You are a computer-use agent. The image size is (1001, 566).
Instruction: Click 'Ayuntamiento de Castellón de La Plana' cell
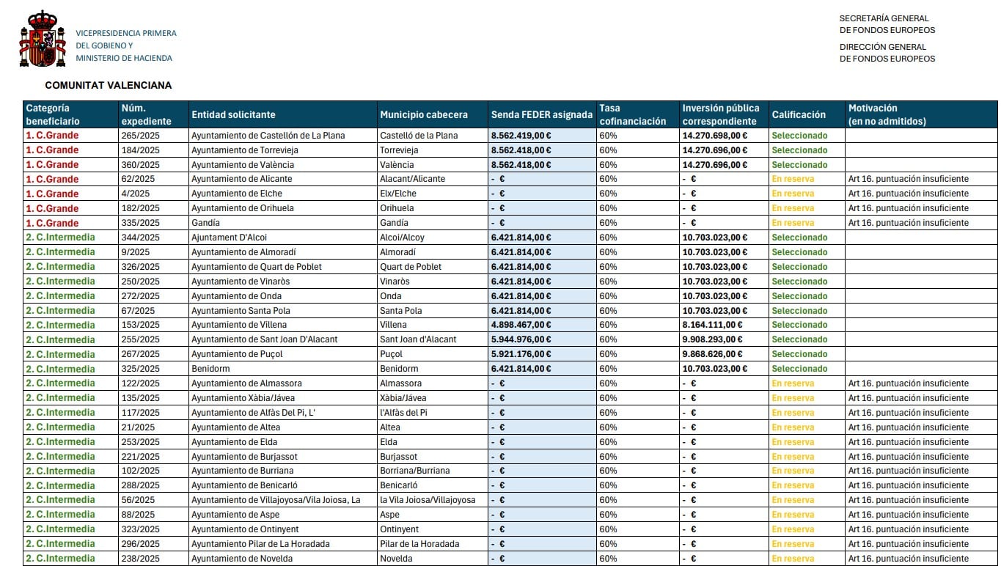[x=268, y=136]
